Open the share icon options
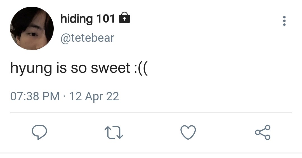 263,132
